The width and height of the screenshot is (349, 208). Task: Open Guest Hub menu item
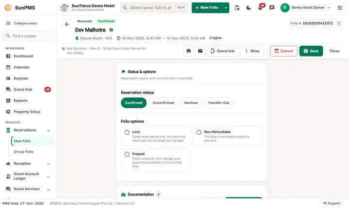(x=28, y=89)
